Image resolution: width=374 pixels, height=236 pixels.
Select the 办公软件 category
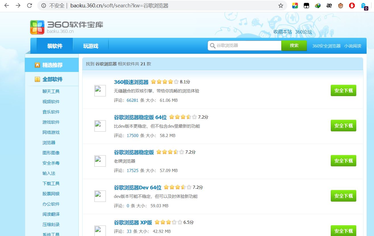[x=51, y=204]
